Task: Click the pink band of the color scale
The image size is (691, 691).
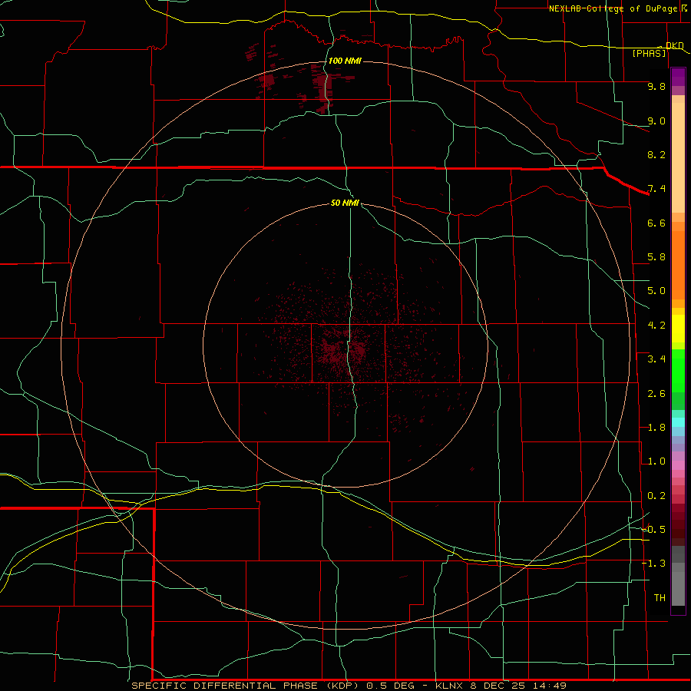Action: tap(678, 465)
